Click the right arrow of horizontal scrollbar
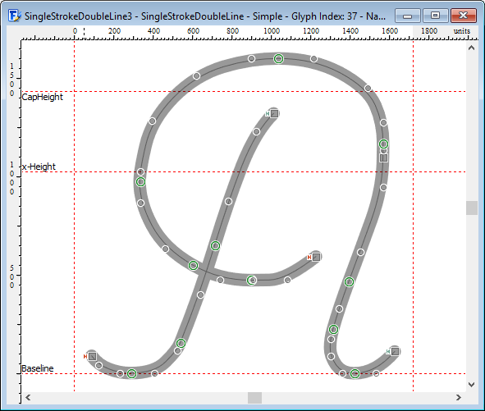 point(459,397)
